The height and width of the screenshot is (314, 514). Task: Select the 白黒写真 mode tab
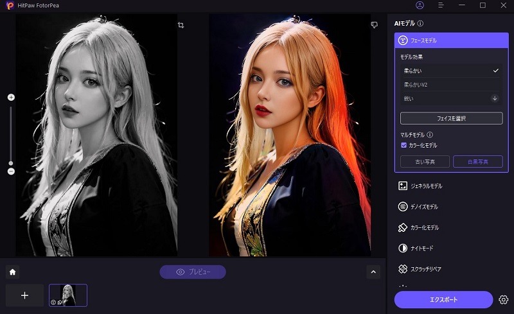point(477,162)
